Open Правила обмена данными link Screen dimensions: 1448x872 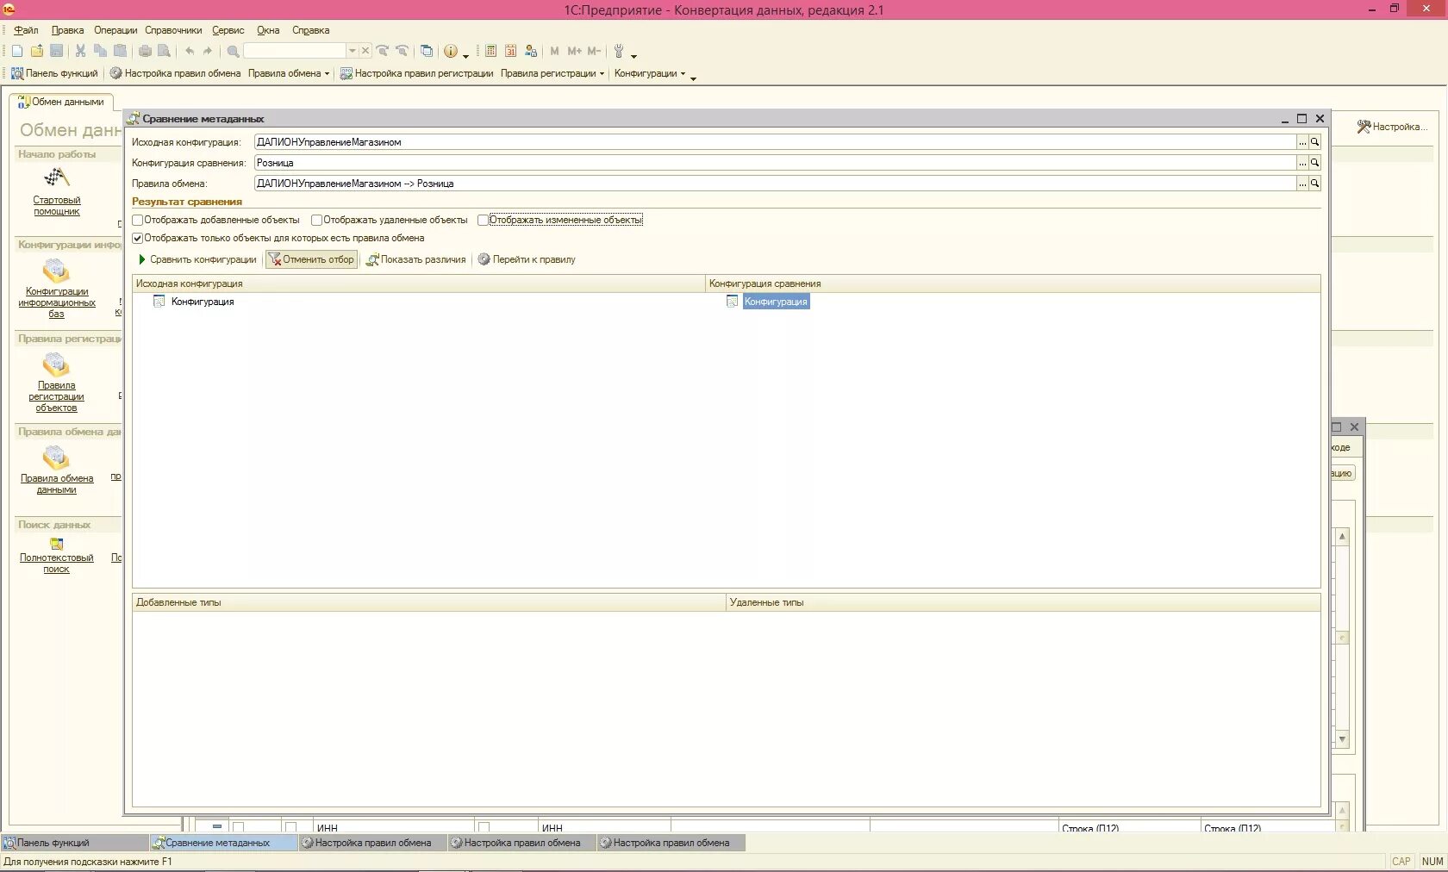coord(57,484)
